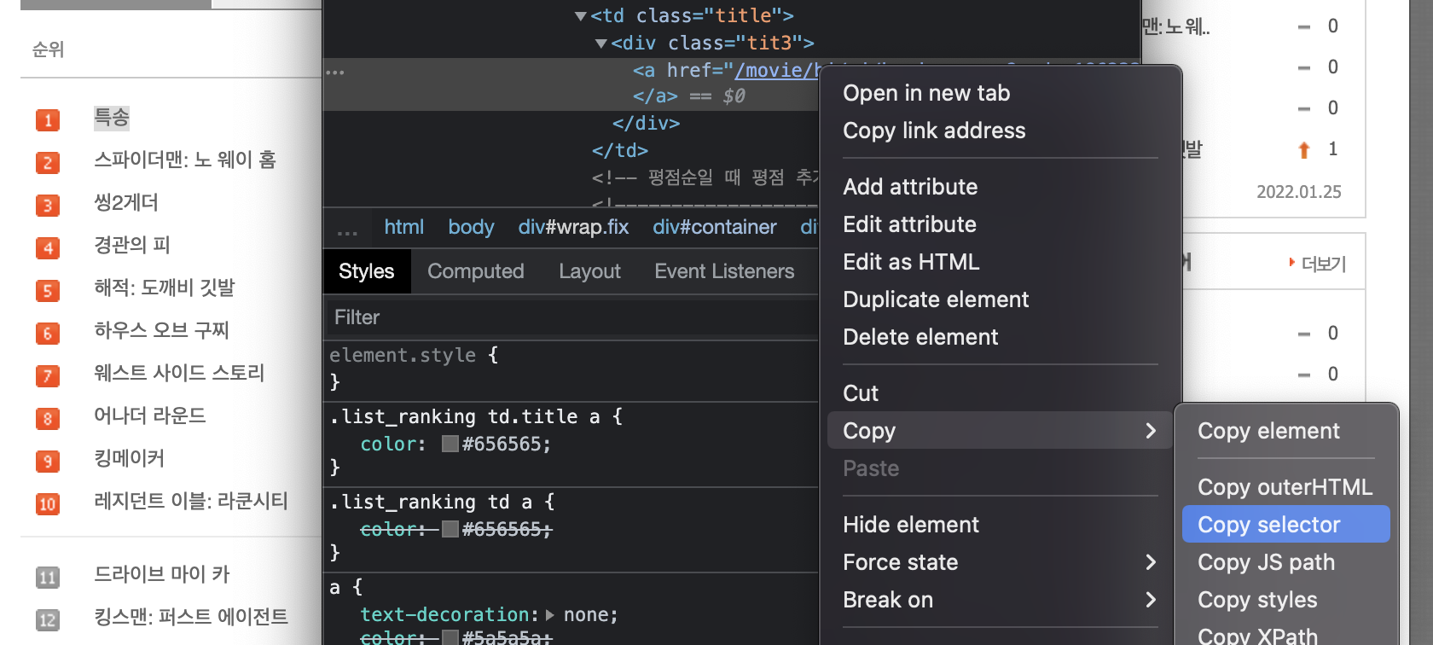
Task: Open the Force state submenu
Action: (998, 562)
